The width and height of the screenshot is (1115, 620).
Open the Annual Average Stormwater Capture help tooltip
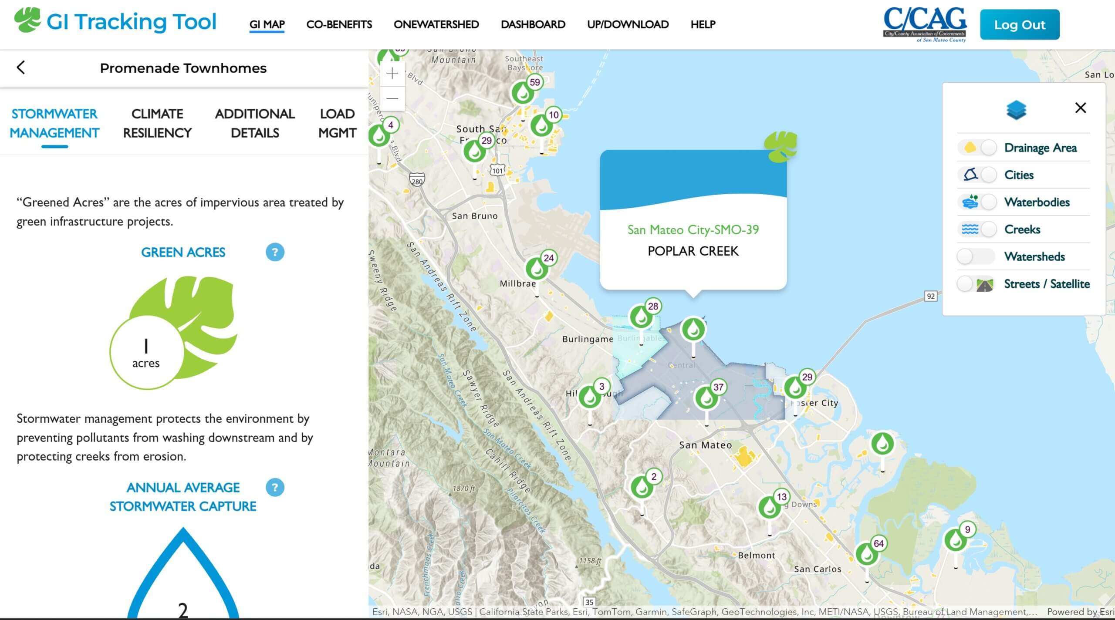point(275,488)
